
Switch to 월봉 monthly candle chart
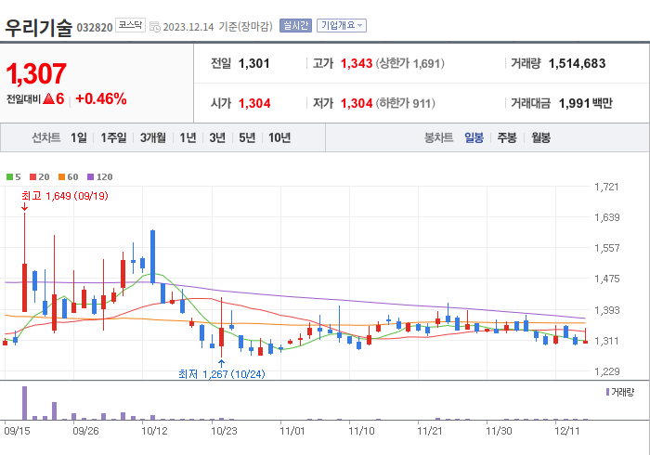[541, 137]
